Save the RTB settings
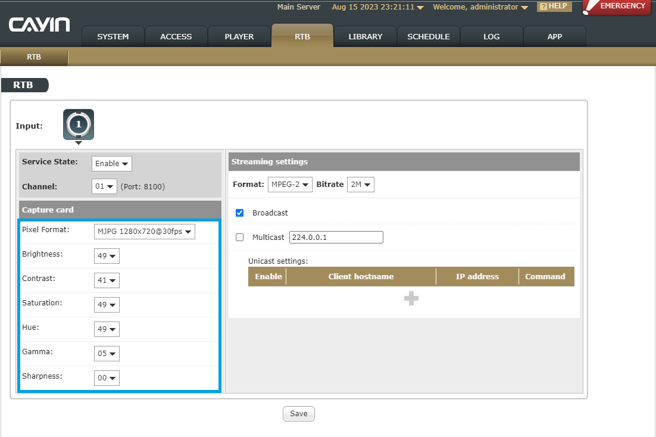This screenshot has height=437, width=656. click(x=299, y=414)
